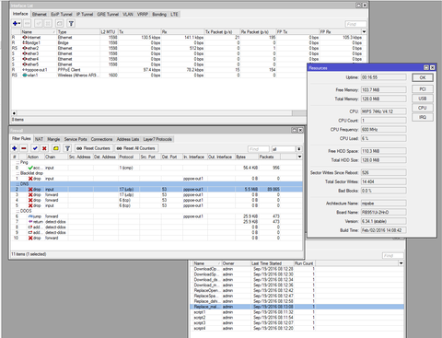Open the 'all' chain filter dropdown arrow in Firewall
The width and height of the screenshot is (442, 338).
[x=299, y=149]
